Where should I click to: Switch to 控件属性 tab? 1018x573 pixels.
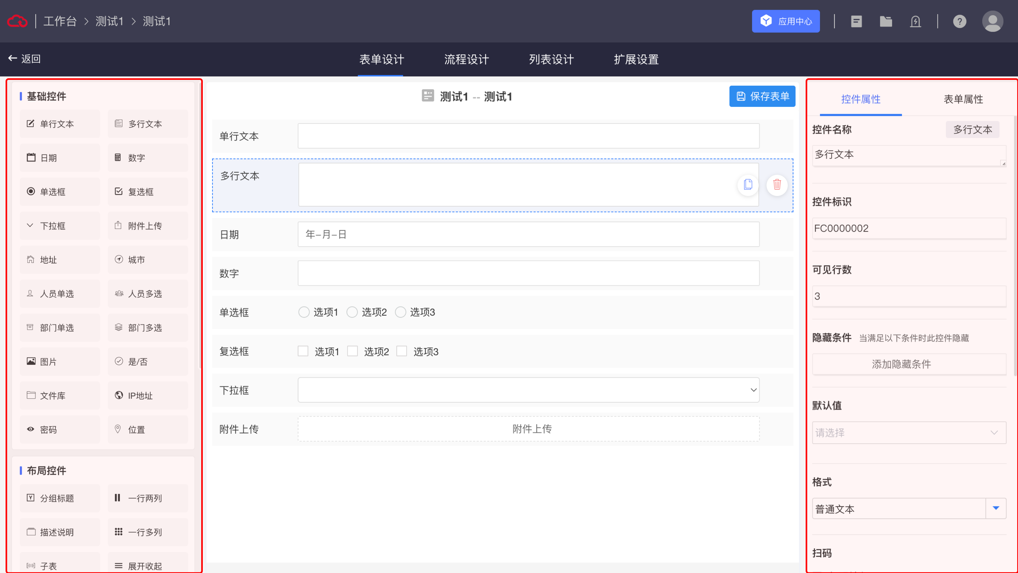click(861, 99)
